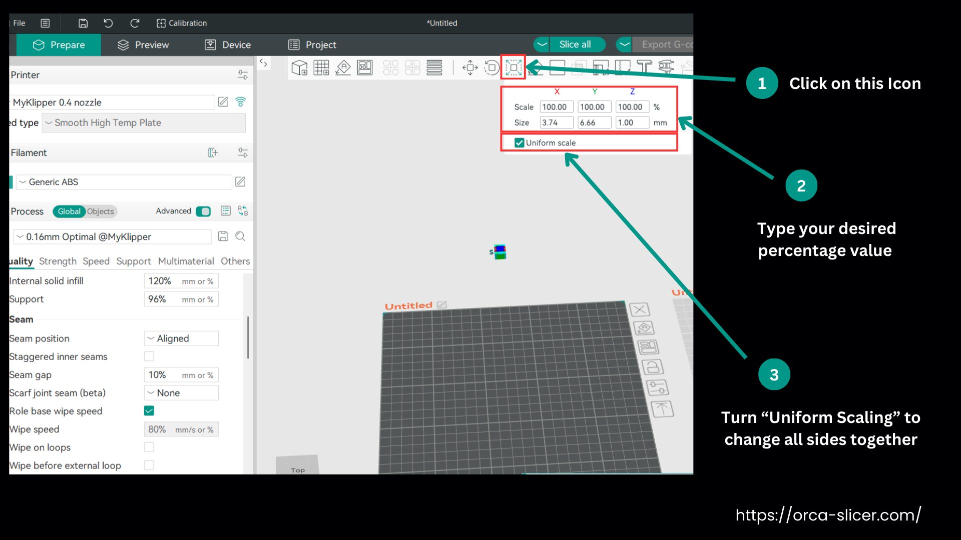Open the File menu
This screenshot has height=540, width=961.
click(19, 23)
